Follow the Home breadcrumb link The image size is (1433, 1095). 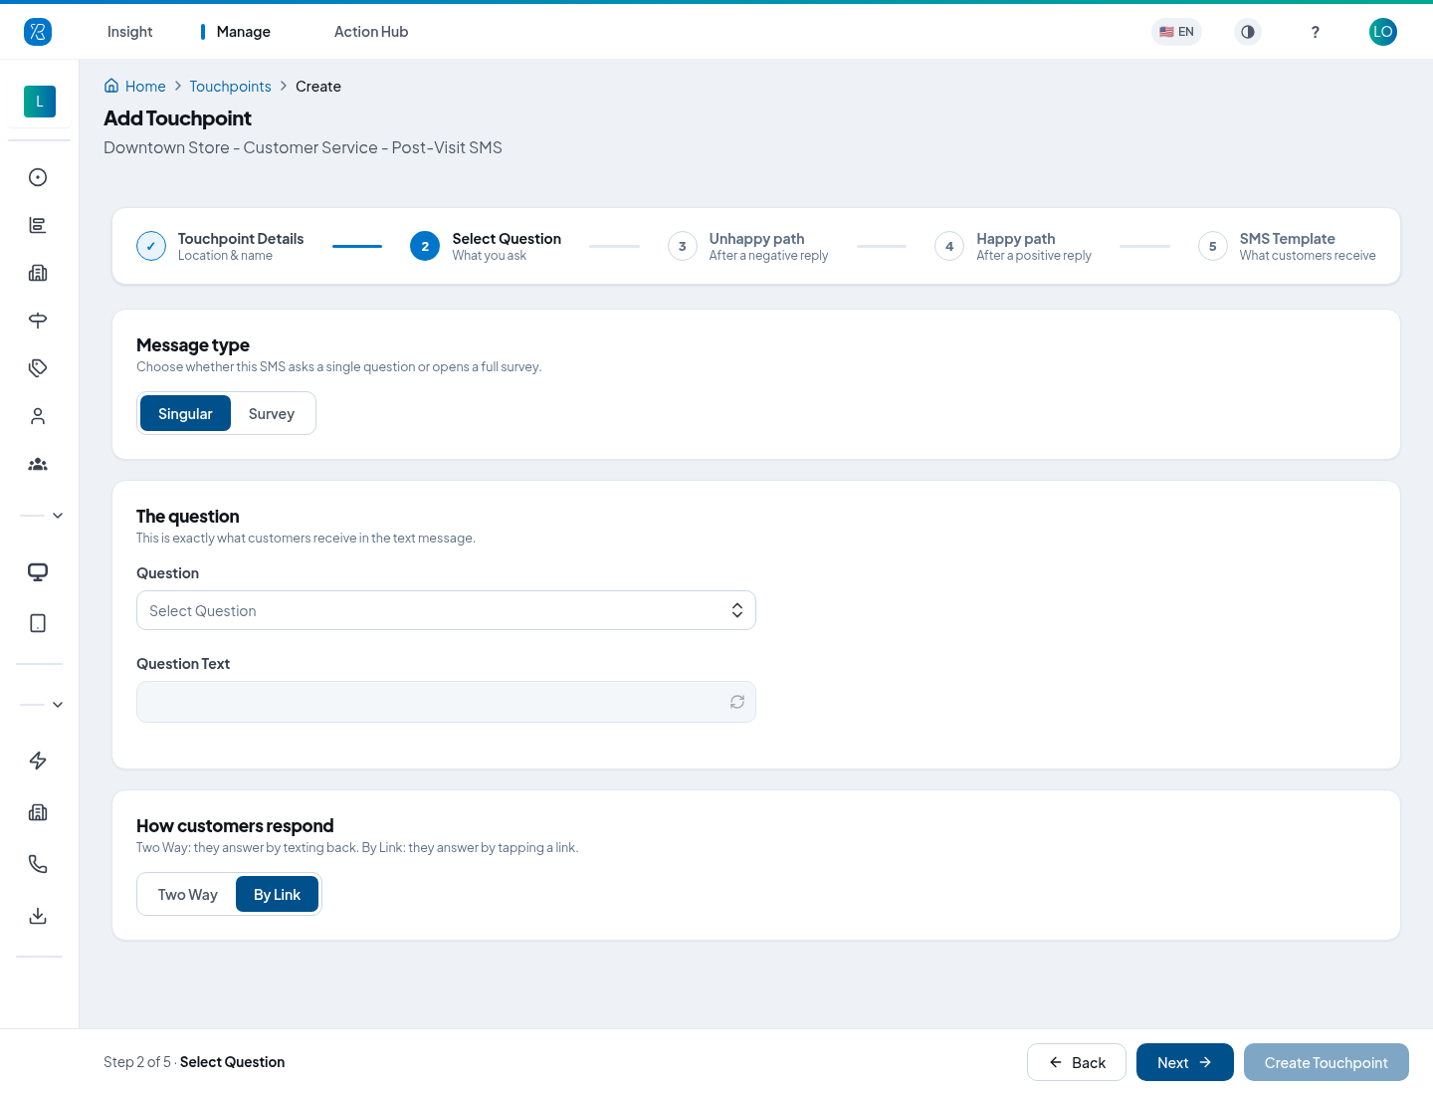(x=135, y=87)
